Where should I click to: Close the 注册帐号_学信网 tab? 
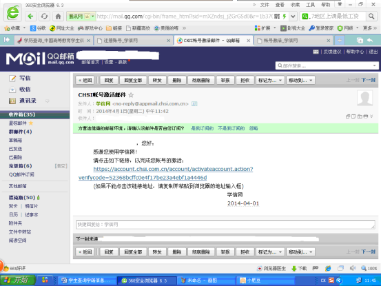(x=168, y=41)
